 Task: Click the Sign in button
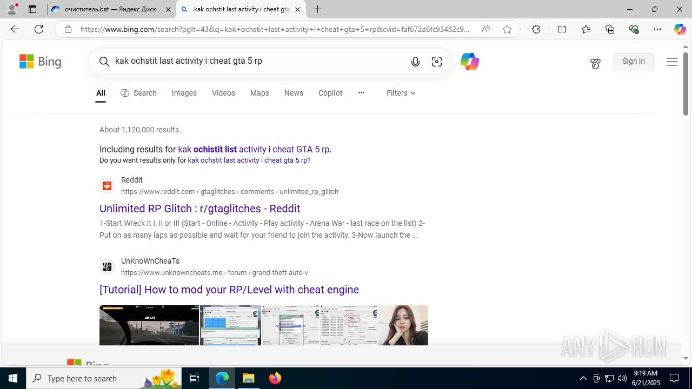tap(634, 62)
